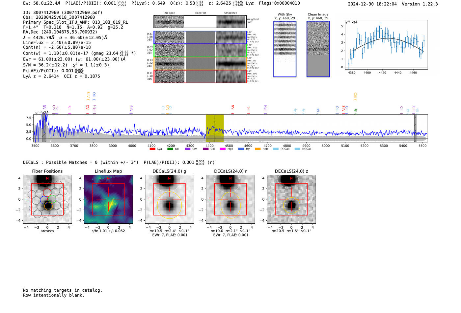Select the MgII magenta legend swatch
Image resolution: width=461 pixels, height=313 pixels.
[223, 149]
